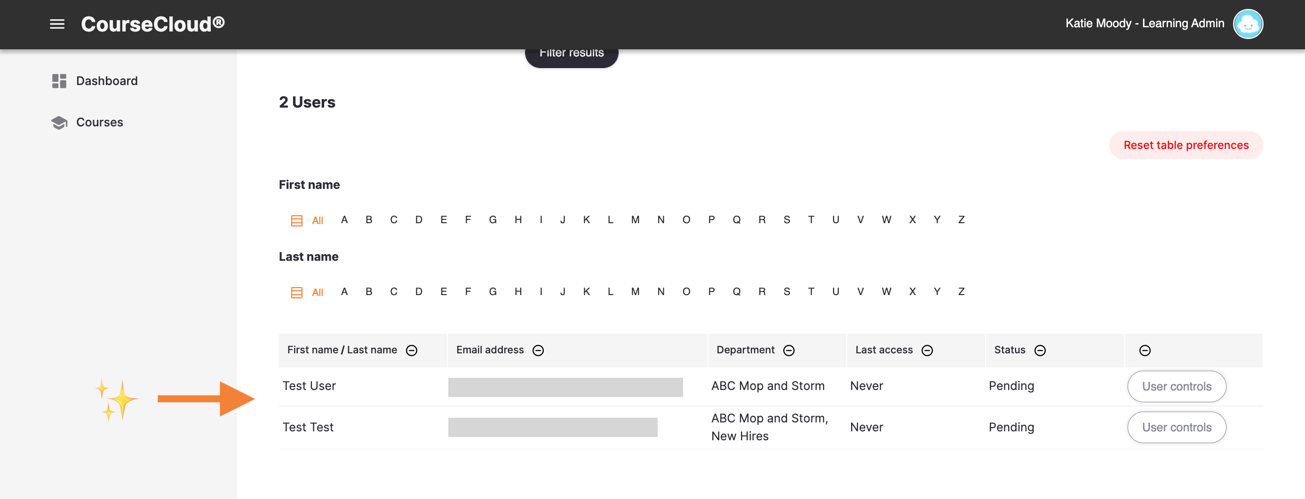The height and width of the screenshot is (499, 1305).
Task: Filter First name by letter A
Action: [344, 219]
